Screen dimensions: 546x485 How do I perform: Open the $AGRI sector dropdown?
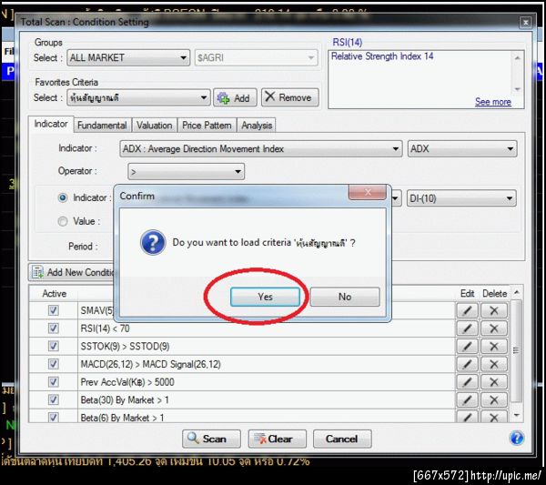tap(257, 57)
